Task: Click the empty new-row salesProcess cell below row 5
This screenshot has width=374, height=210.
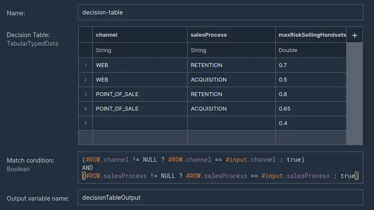Action: click(x=231, y=137)
